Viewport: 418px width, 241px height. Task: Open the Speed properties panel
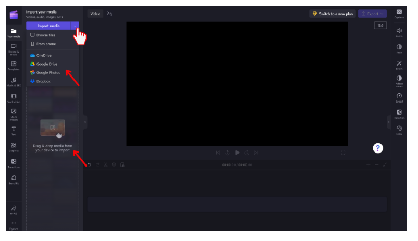tap(399, 97)
